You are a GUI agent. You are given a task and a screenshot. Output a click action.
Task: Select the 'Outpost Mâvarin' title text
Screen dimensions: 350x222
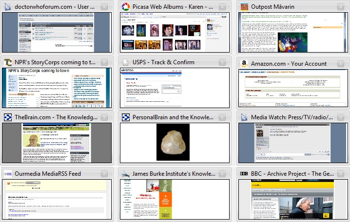click(x=272, y=7)
